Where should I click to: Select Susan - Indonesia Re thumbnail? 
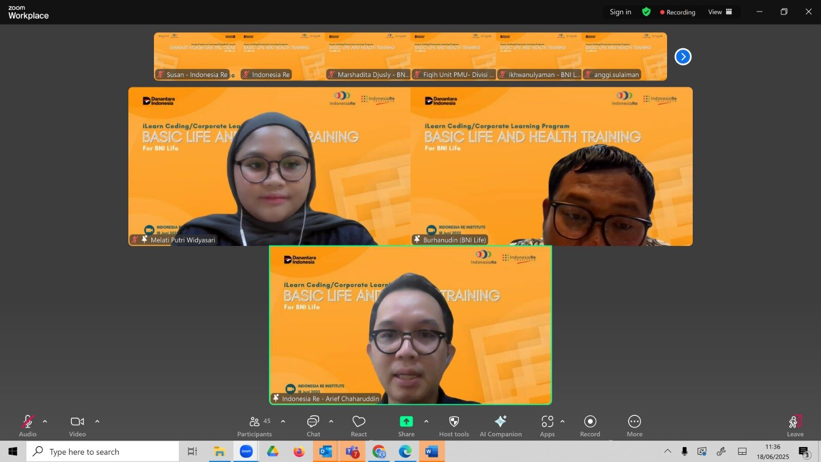197,56
